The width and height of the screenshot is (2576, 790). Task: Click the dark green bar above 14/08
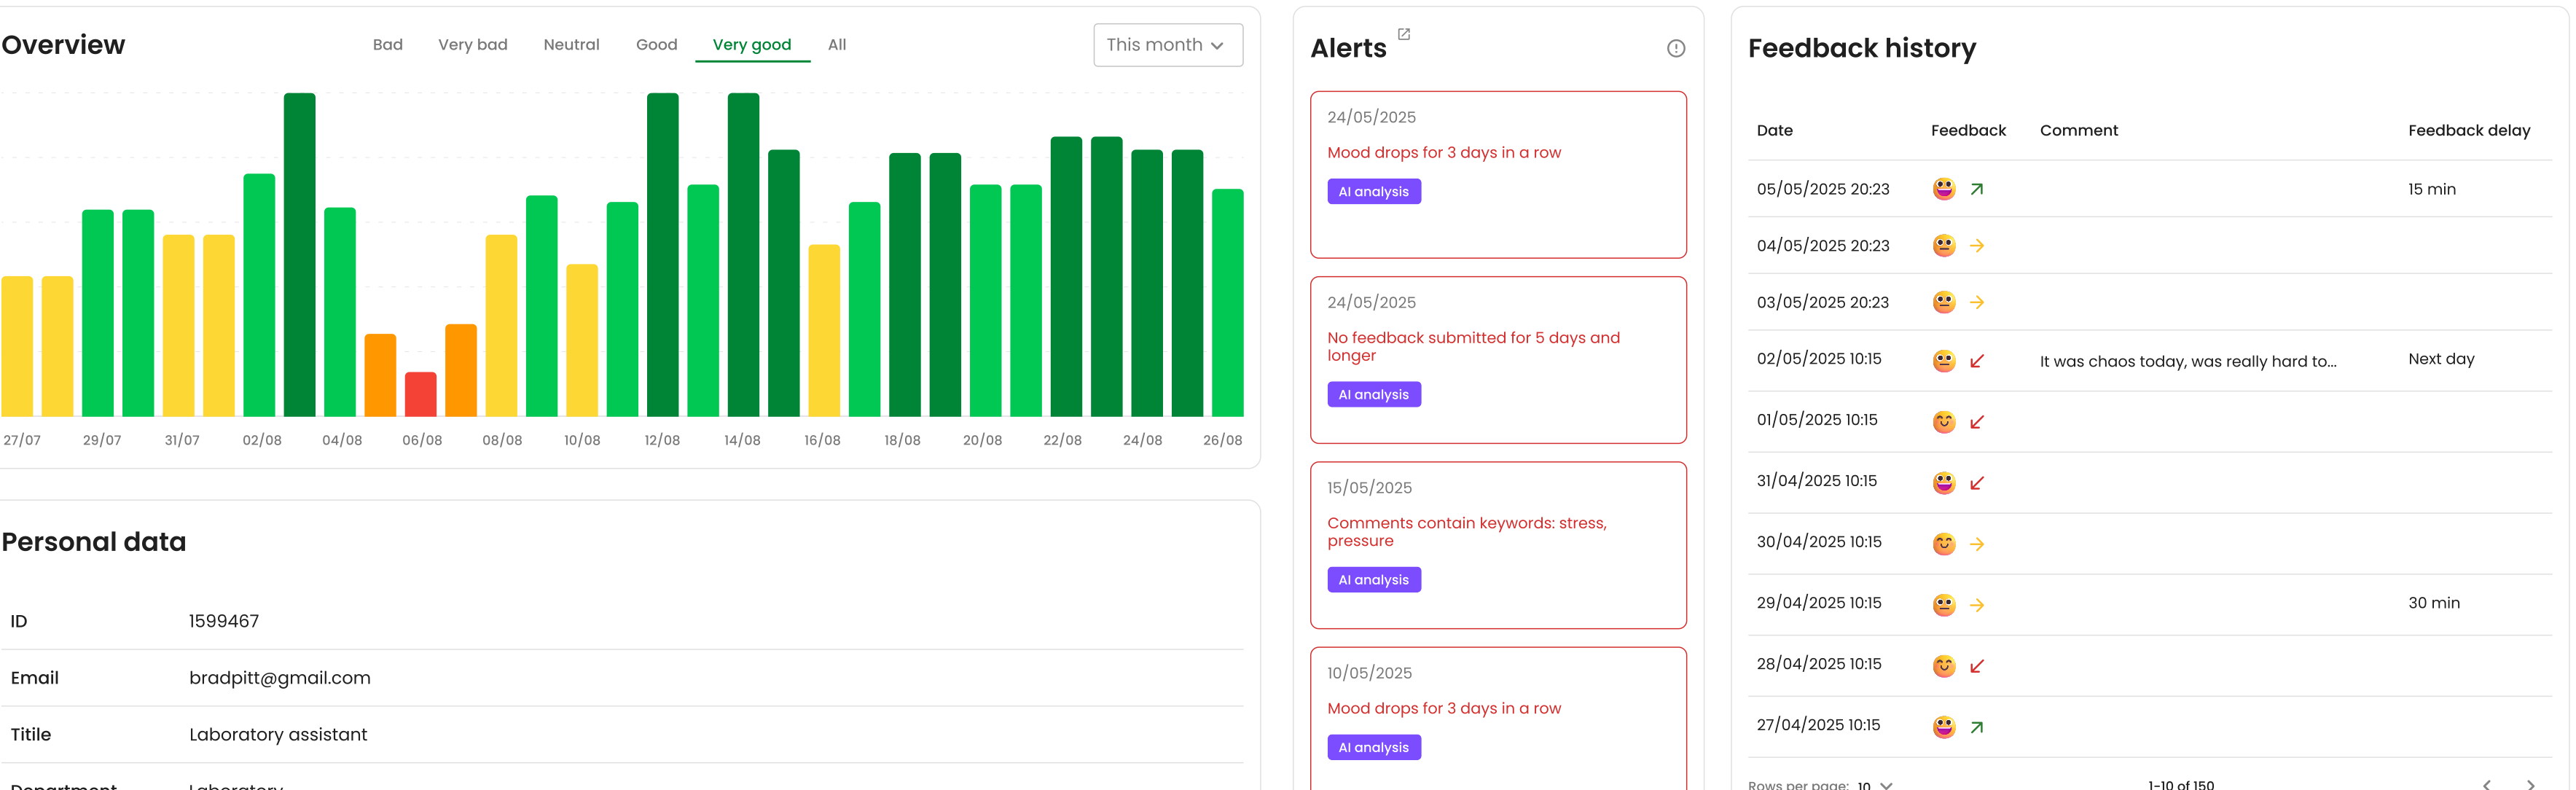tap(743, 254)
